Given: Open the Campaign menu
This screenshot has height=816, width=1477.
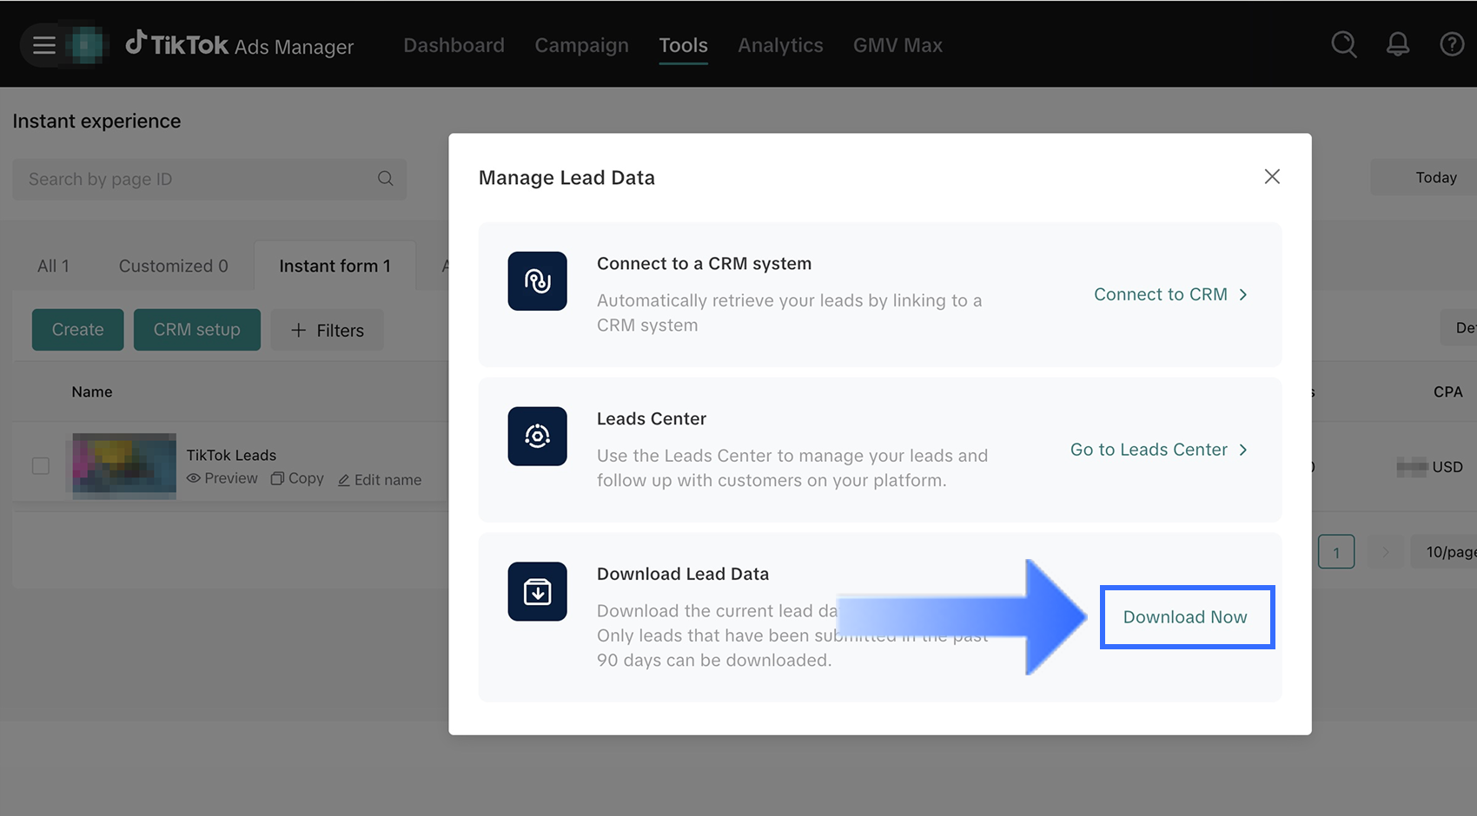Looking at the screenshot, I should pyautogui.click(x=581, y=45).
